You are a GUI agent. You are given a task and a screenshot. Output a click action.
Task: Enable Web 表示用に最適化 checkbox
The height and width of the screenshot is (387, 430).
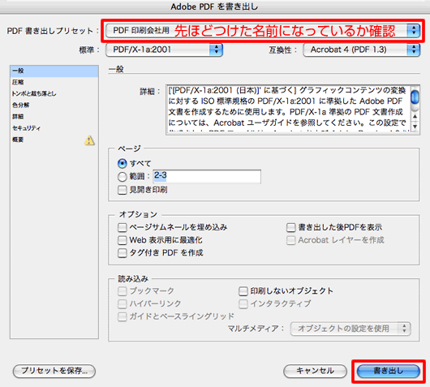pyautogui.click(x=122, y=240)
